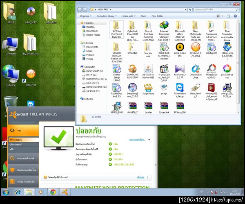Select the AVAST6_7 archive file
The height and width of the screenshot is (204, 245).
132,108
